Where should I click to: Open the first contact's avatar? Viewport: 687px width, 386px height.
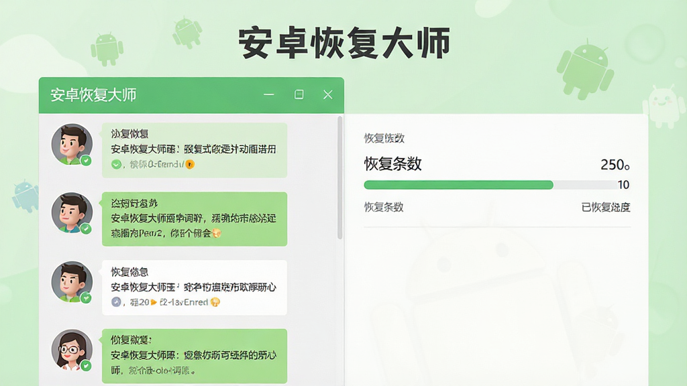click(72, 144)
